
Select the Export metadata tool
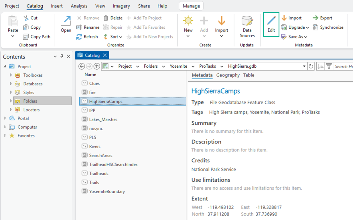322,18
